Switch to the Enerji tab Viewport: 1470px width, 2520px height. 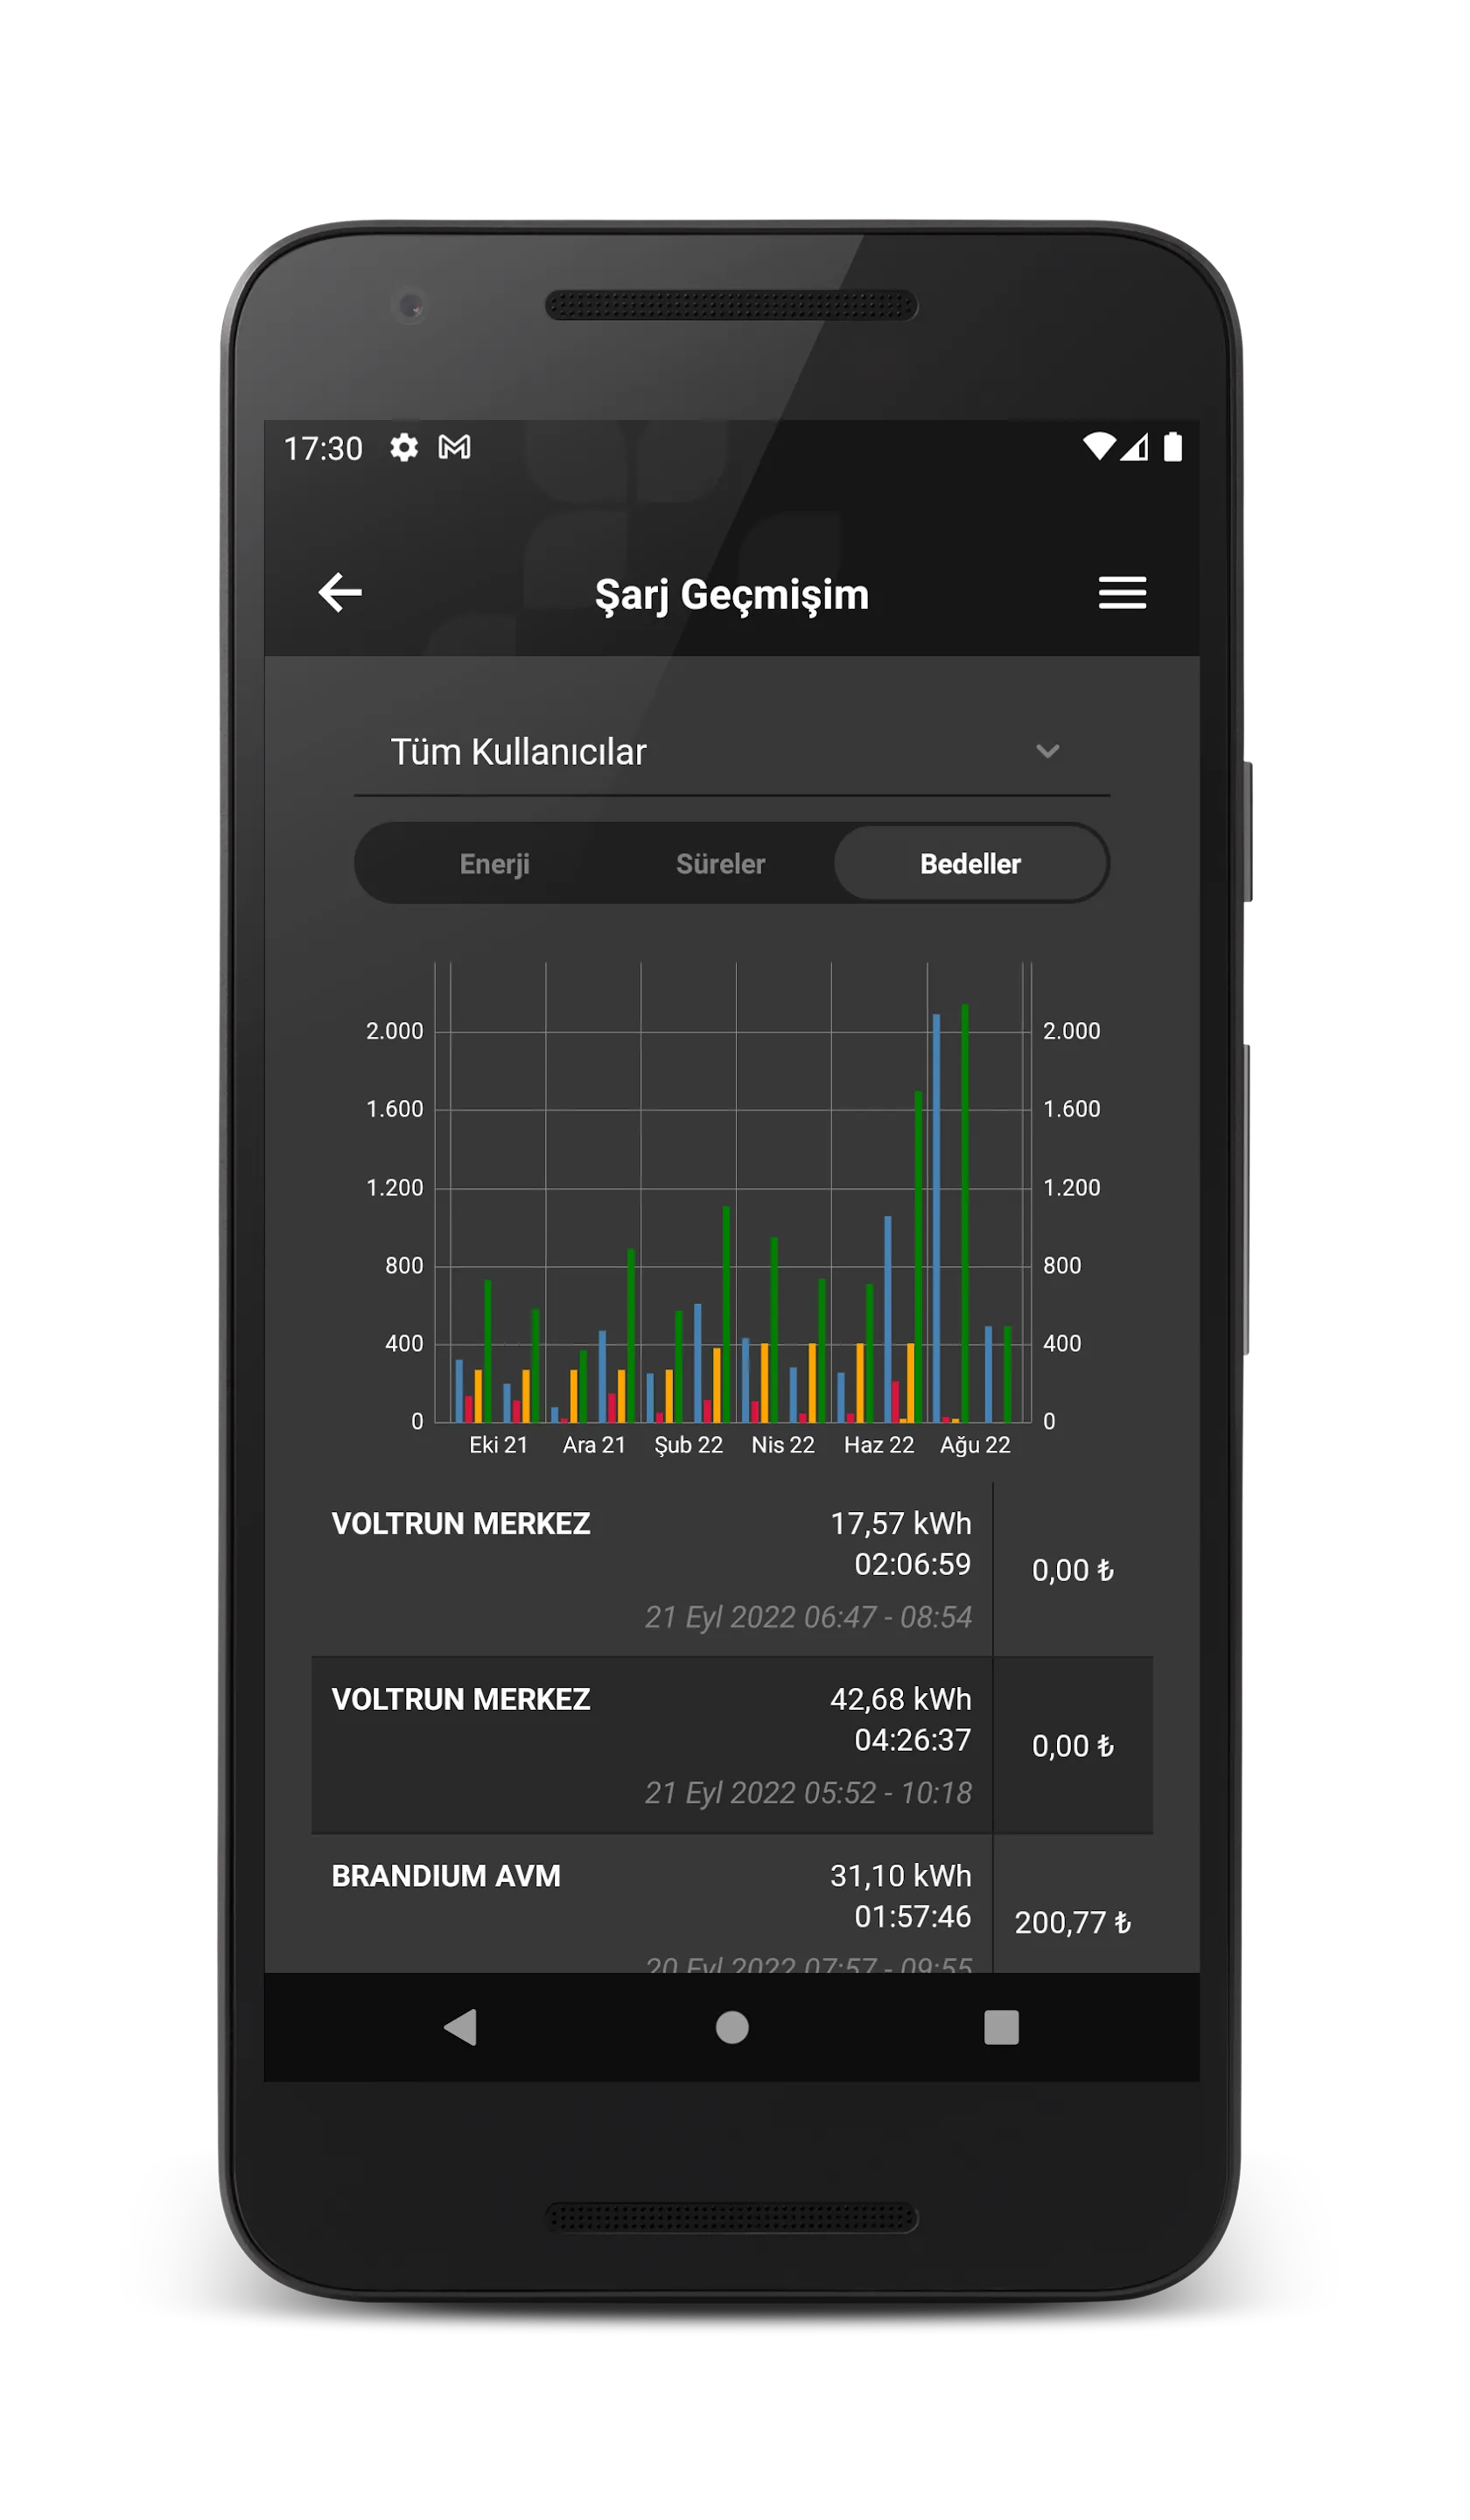click(495, 865)
